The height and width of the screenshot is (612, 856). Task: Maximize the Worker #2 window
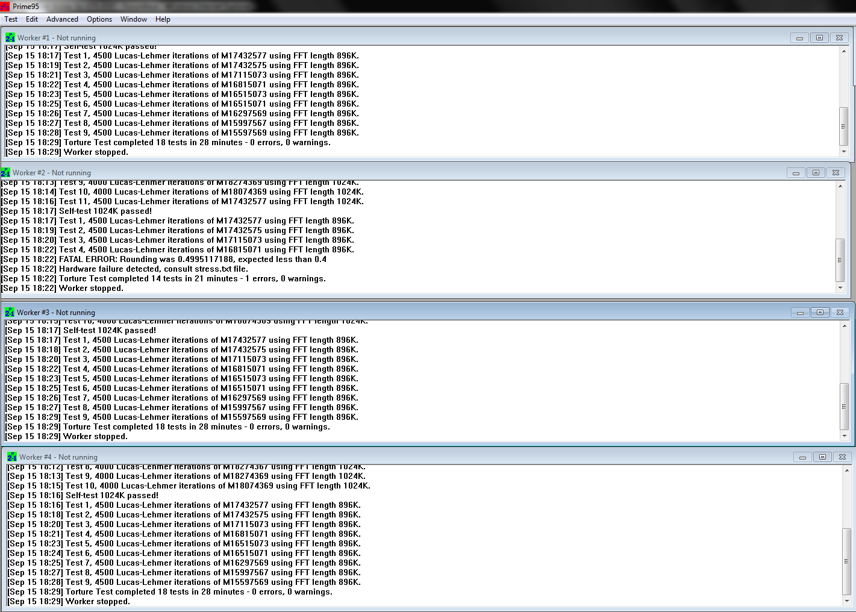(x=816, y=172)
